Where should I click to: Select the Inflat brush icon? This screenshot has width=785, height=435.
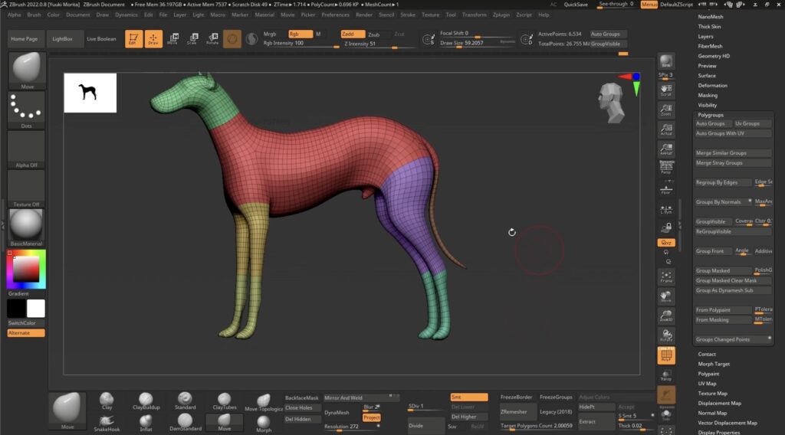pos(146,420)
